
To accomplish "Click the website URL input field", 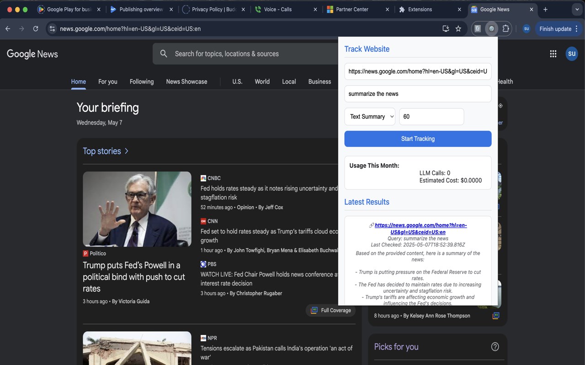I will point(418,72).
